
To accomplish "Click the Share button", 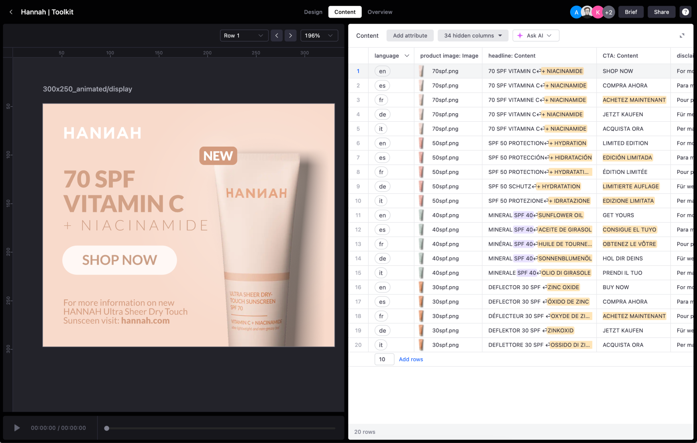I will pos(661,12).
